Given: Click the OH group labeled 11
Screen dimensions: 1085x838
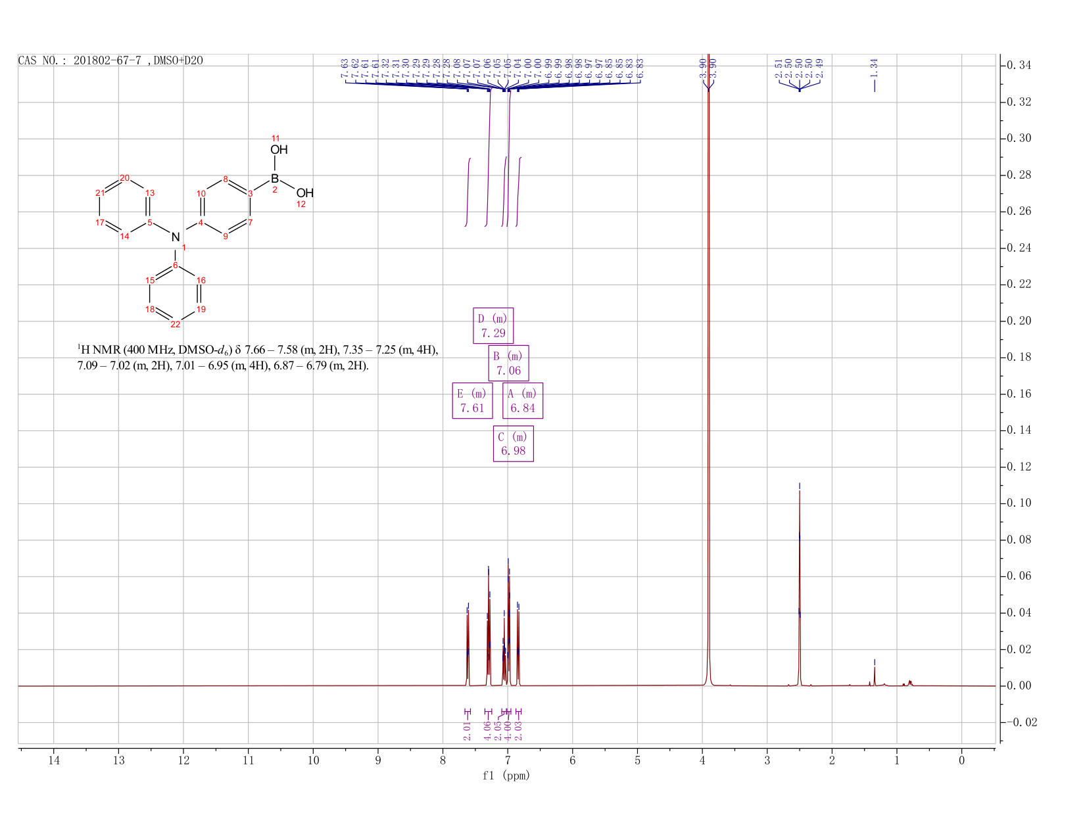Looking at the screenshot, I should tap(279, 149).
